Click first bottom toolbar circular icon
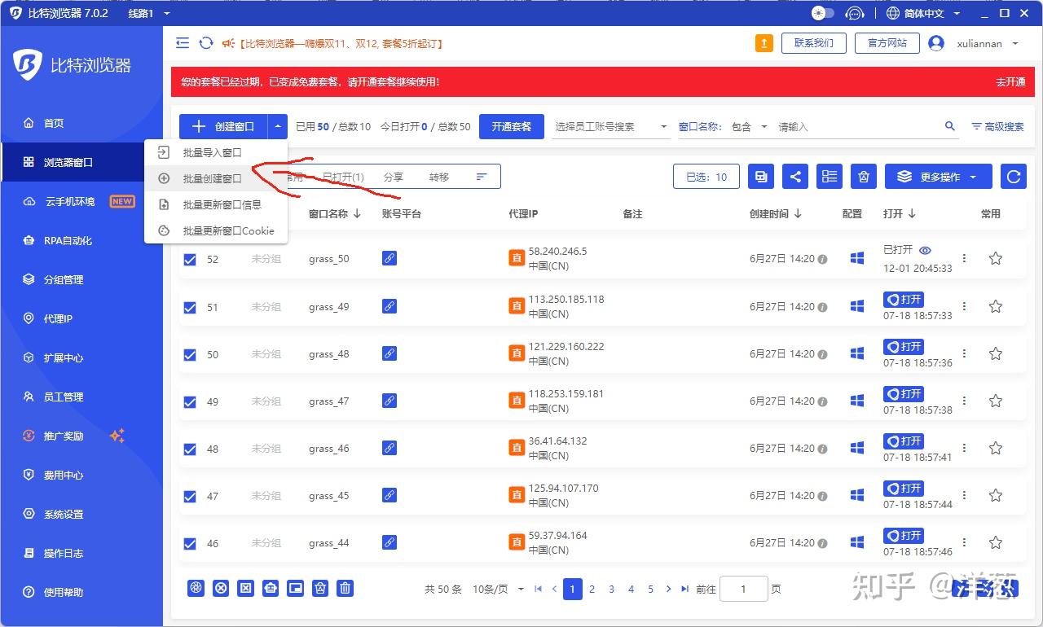The height and width of the screenshot is (627, 1043). tap(196, 588)
